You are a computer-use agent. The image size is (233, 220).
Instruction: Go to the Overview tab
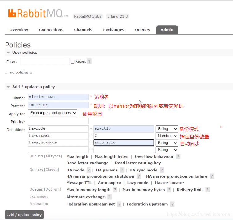(x=19, y=30)
